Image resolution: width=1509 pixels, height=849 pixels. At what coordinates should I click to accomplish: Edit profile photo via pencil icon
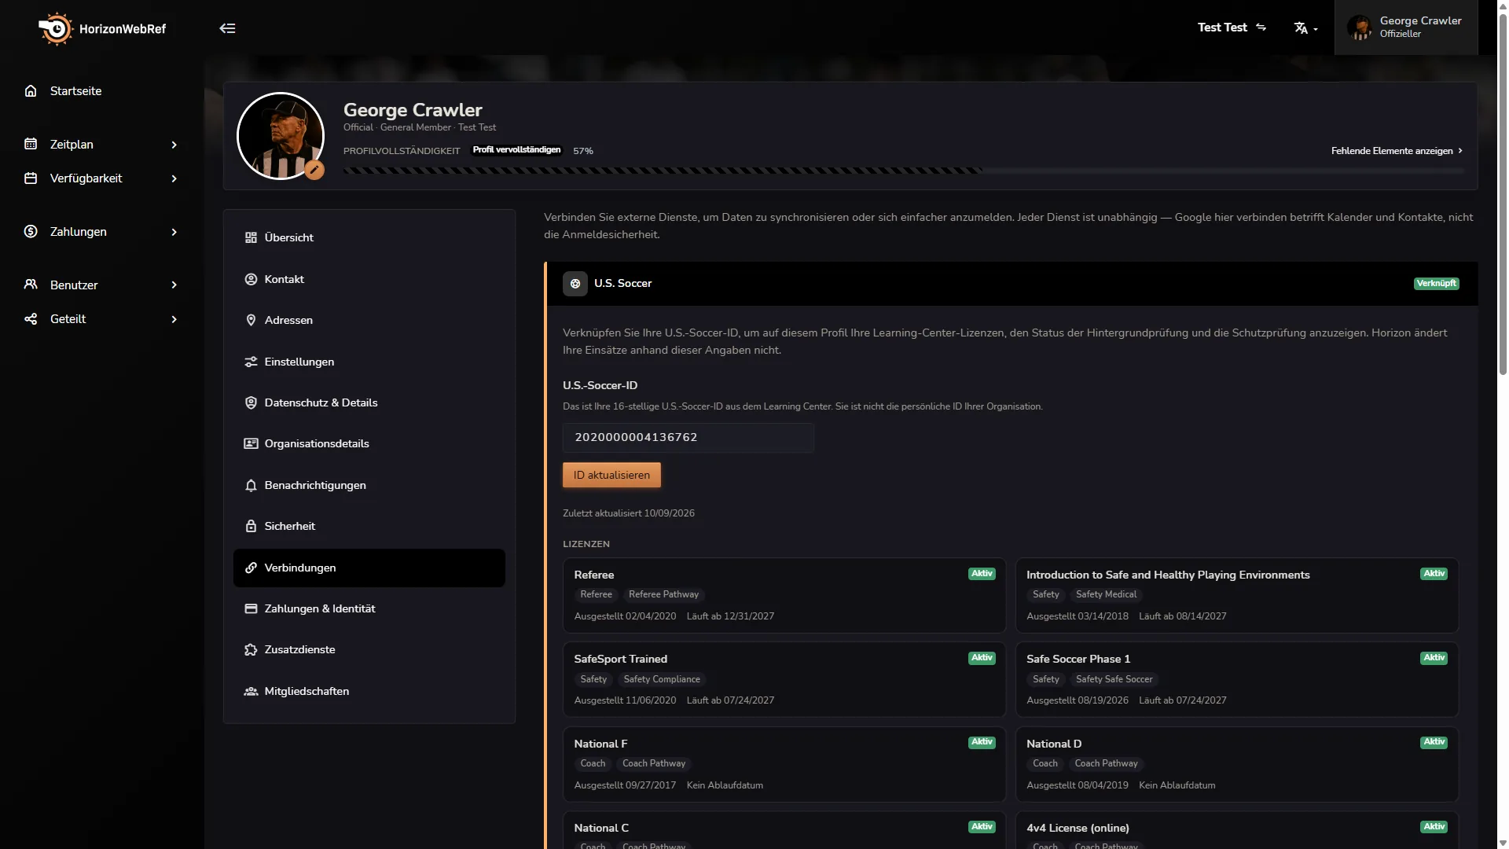click(x=314, y=169)
